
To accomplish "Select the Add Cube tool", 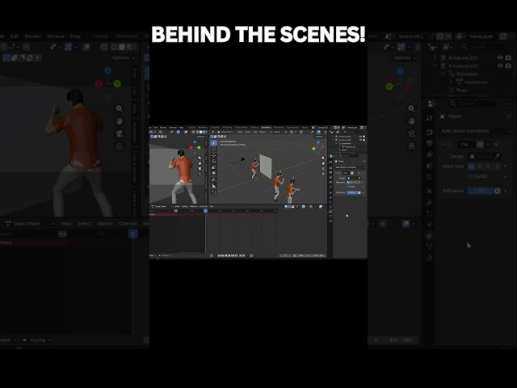I will point(213,192).
